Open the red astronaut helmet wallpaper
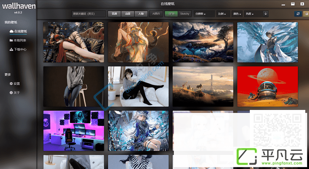This screenshot has width=309, height=169. tap(267, 87)
